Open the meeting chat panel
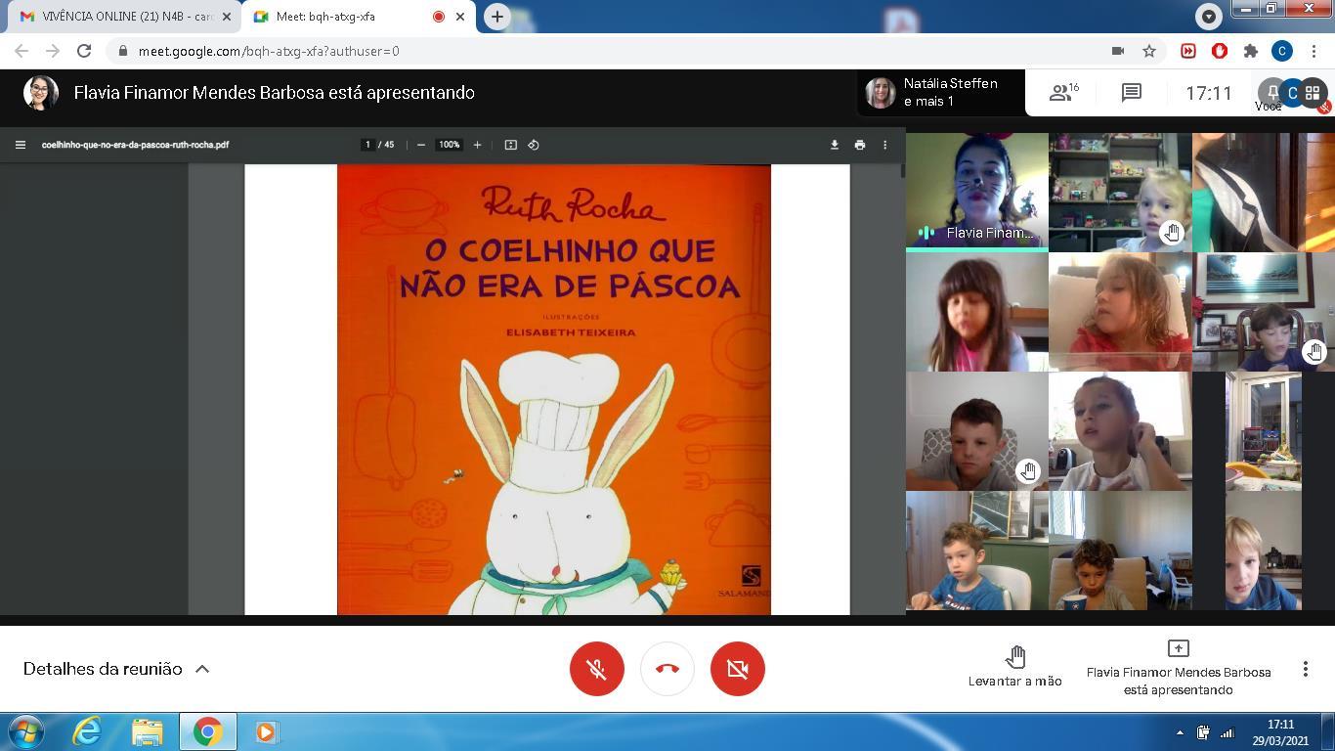1335x751 pixels. (x=1132, y=93)
